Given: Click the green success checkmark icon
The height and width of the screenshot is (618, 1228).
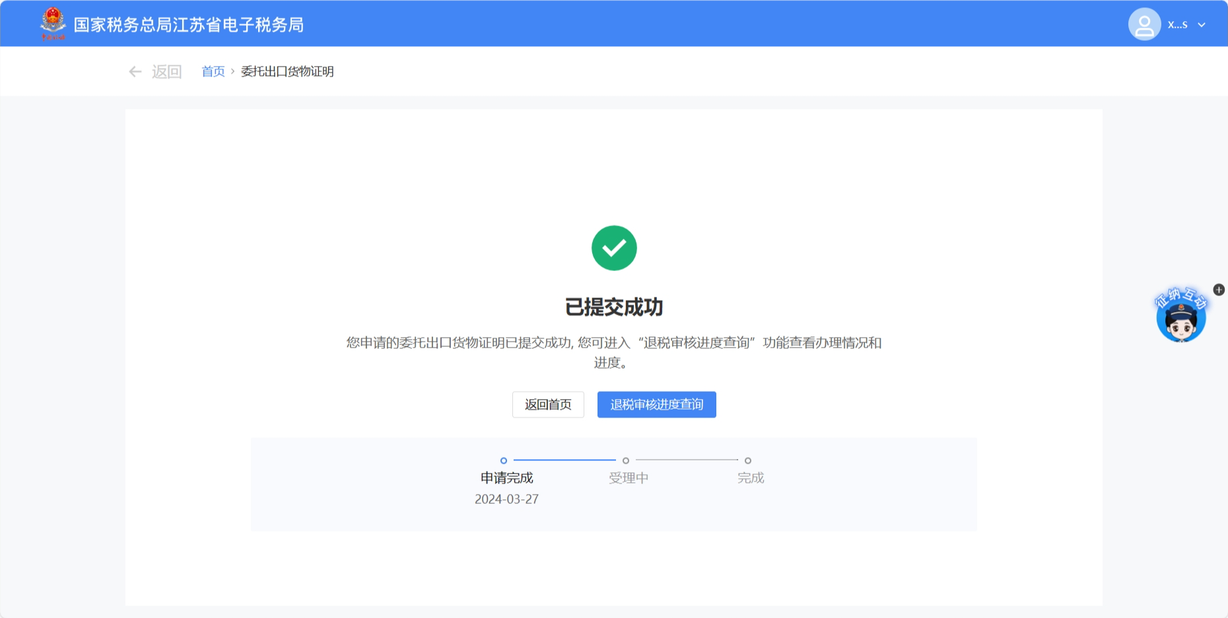Looking at the screenshot, I should click(x=614, y=248).
